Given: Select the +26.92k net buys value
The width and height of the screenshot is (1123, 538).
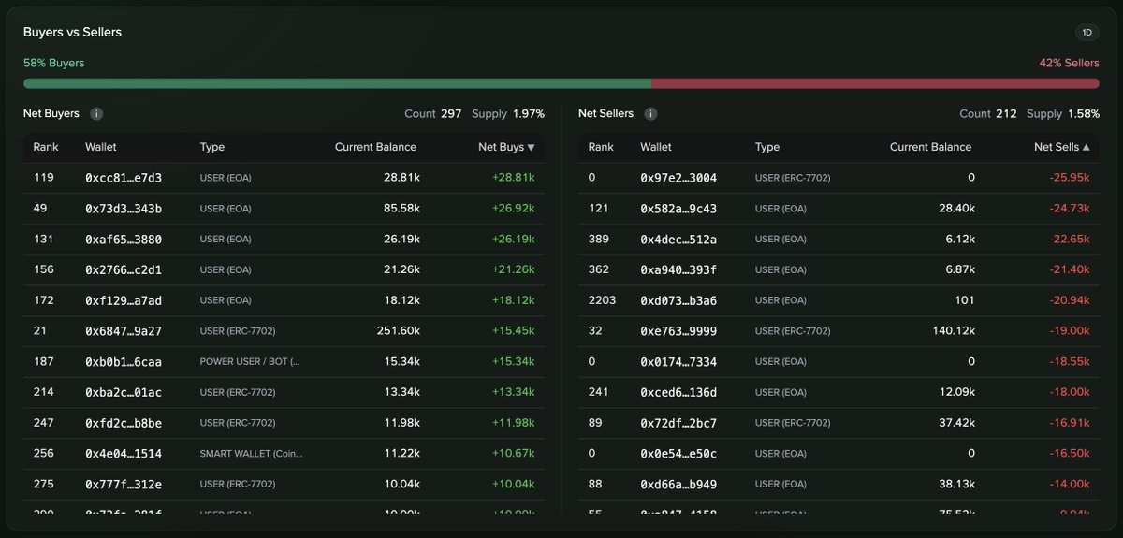Looking at the screenshot, I should pyautogui.click(x=513, y=209).
